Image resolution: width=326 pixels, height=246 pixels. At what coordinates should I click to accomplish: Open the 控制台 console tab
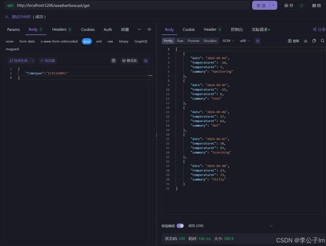(x=237, y=29)
